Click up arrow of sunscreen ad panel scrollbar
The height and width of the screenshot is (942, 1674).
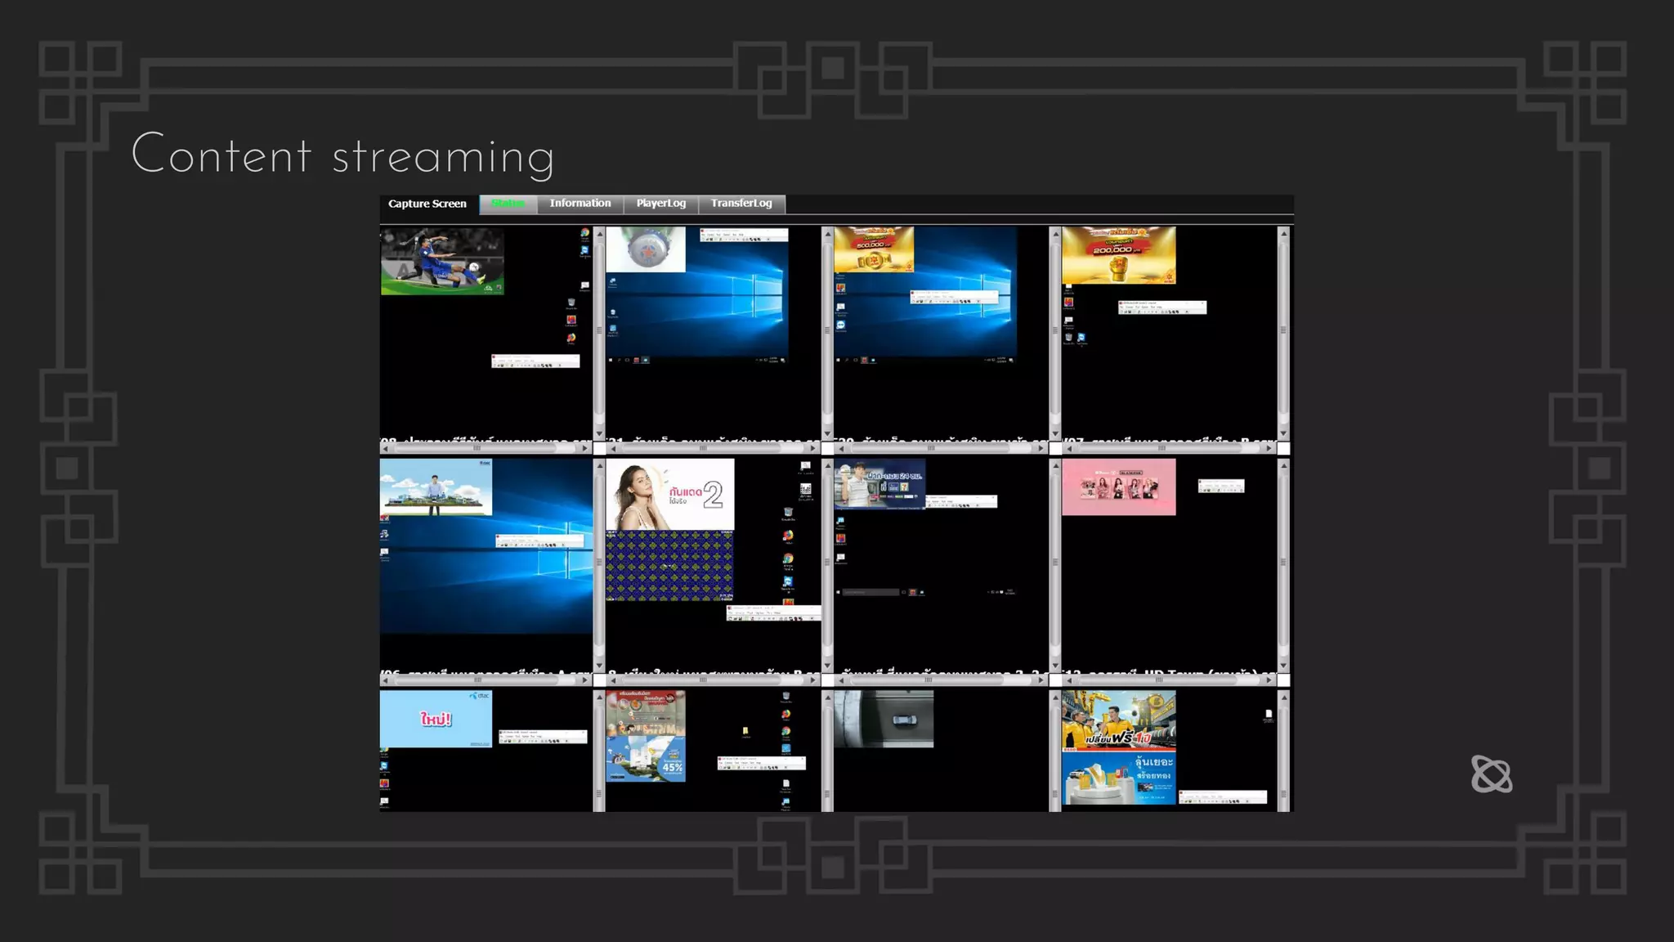tap(827, 465)
